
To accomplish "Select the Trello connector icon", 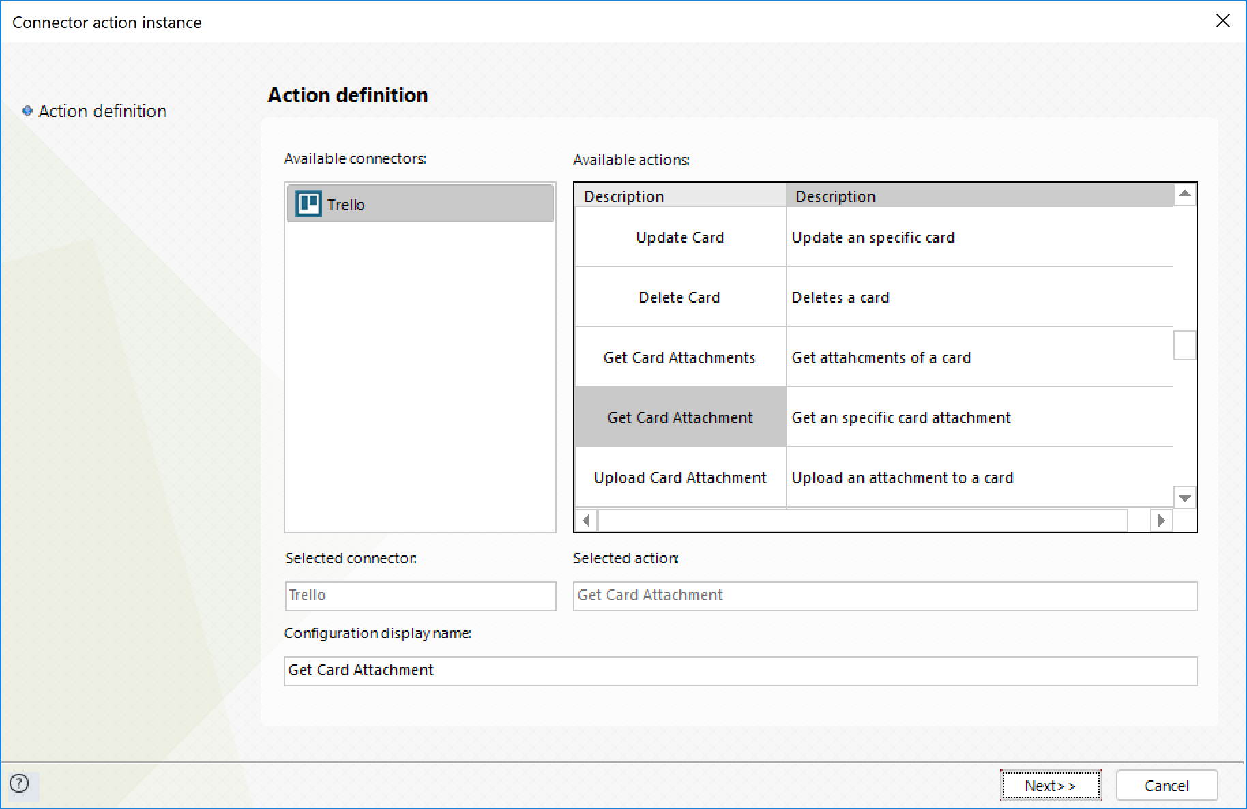I will coord(308,203).
